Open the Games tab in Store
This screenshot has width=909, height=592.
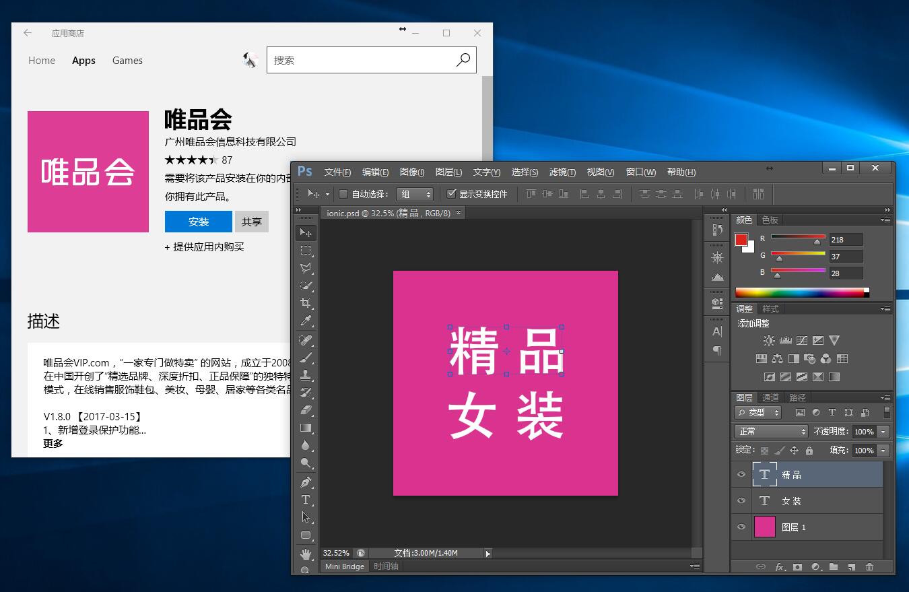tap(127, 61)
